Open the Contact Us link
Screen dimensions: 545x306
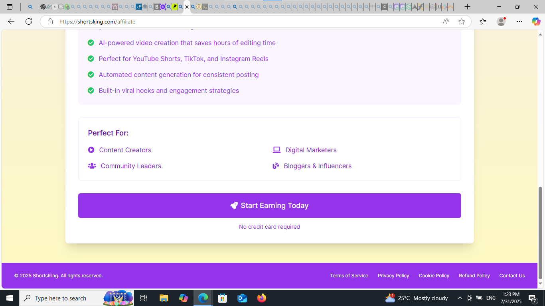click(512, 276)
